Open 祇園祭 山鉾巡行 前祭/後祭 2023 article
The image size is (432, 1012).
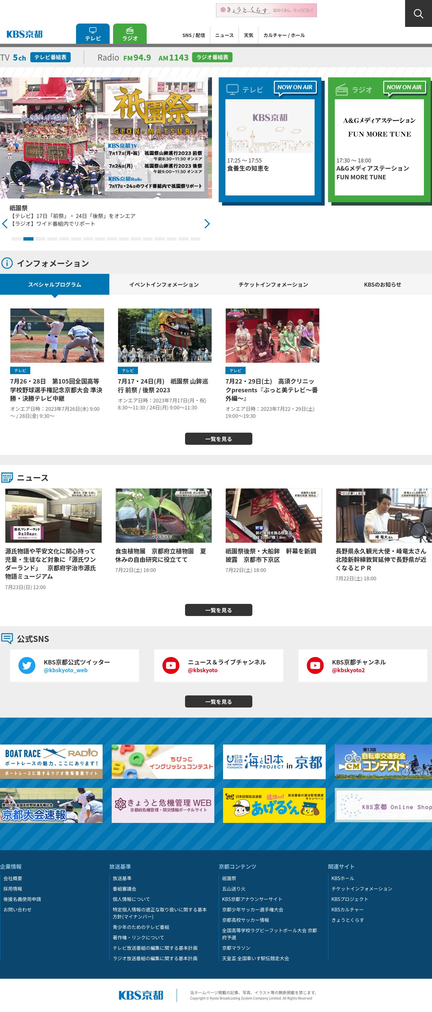click(163, 386)
